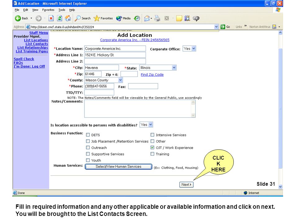This screenshot has width=298, height=224.
Task: Open the View menu
Action: click(35, 10)
